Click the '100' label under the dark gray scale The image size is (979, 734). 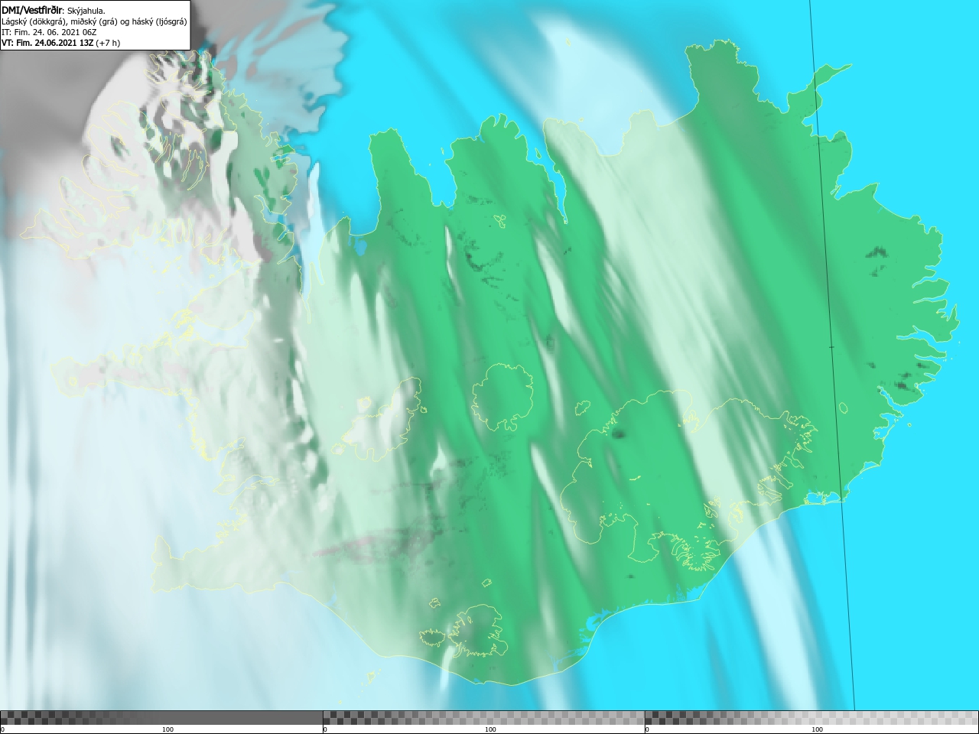pyautogui.click(x=168, y=729)
